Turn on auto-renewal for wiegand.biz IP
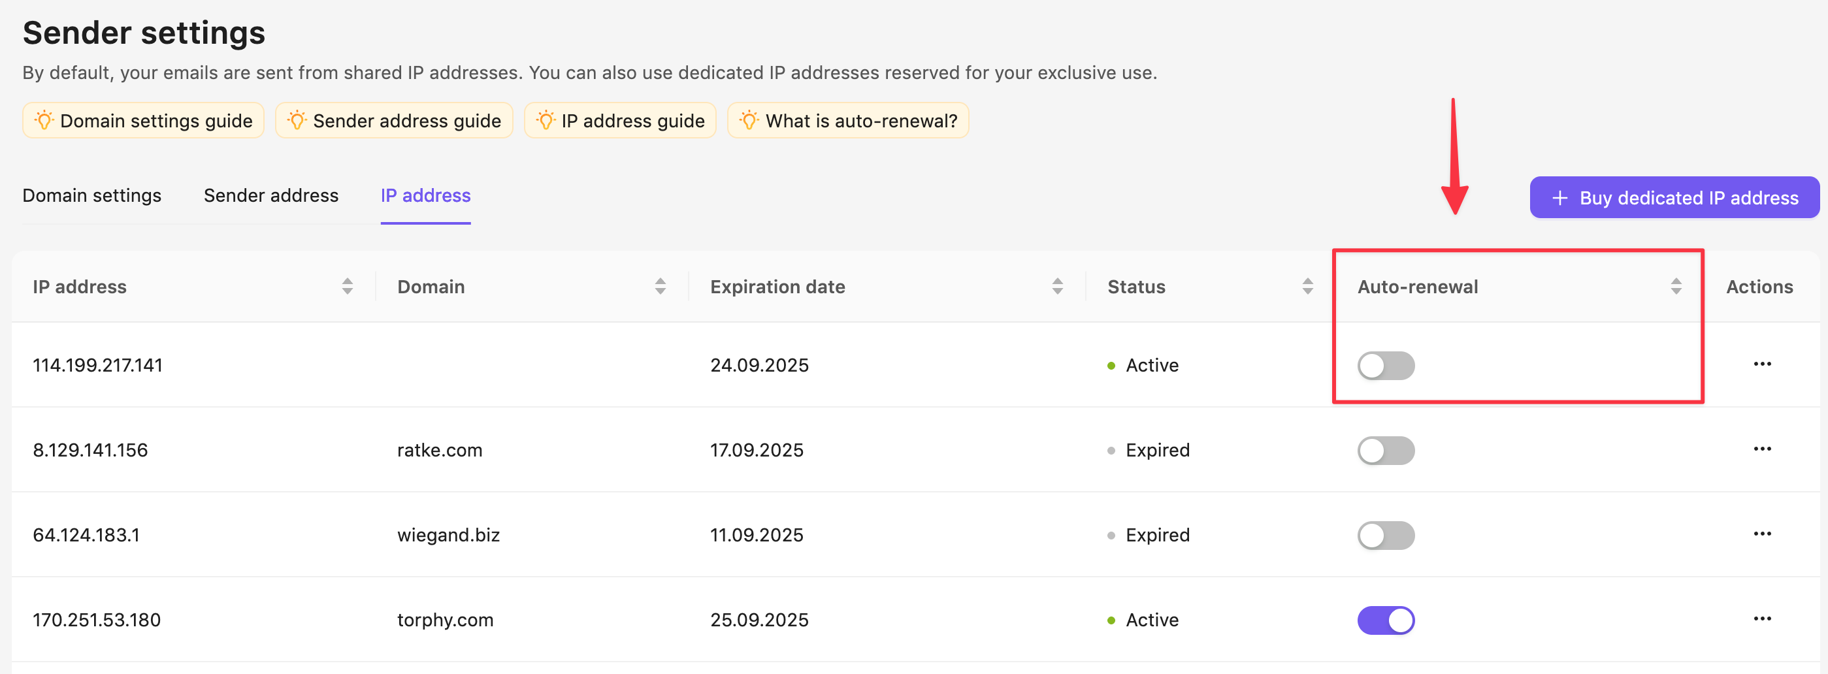 (1385, 536)
